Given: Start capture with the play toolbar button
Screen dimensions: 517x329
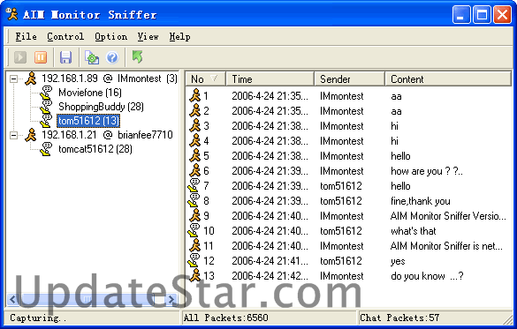Looking at the screenshot, I should pyautogui.click(x=20, y=57).
